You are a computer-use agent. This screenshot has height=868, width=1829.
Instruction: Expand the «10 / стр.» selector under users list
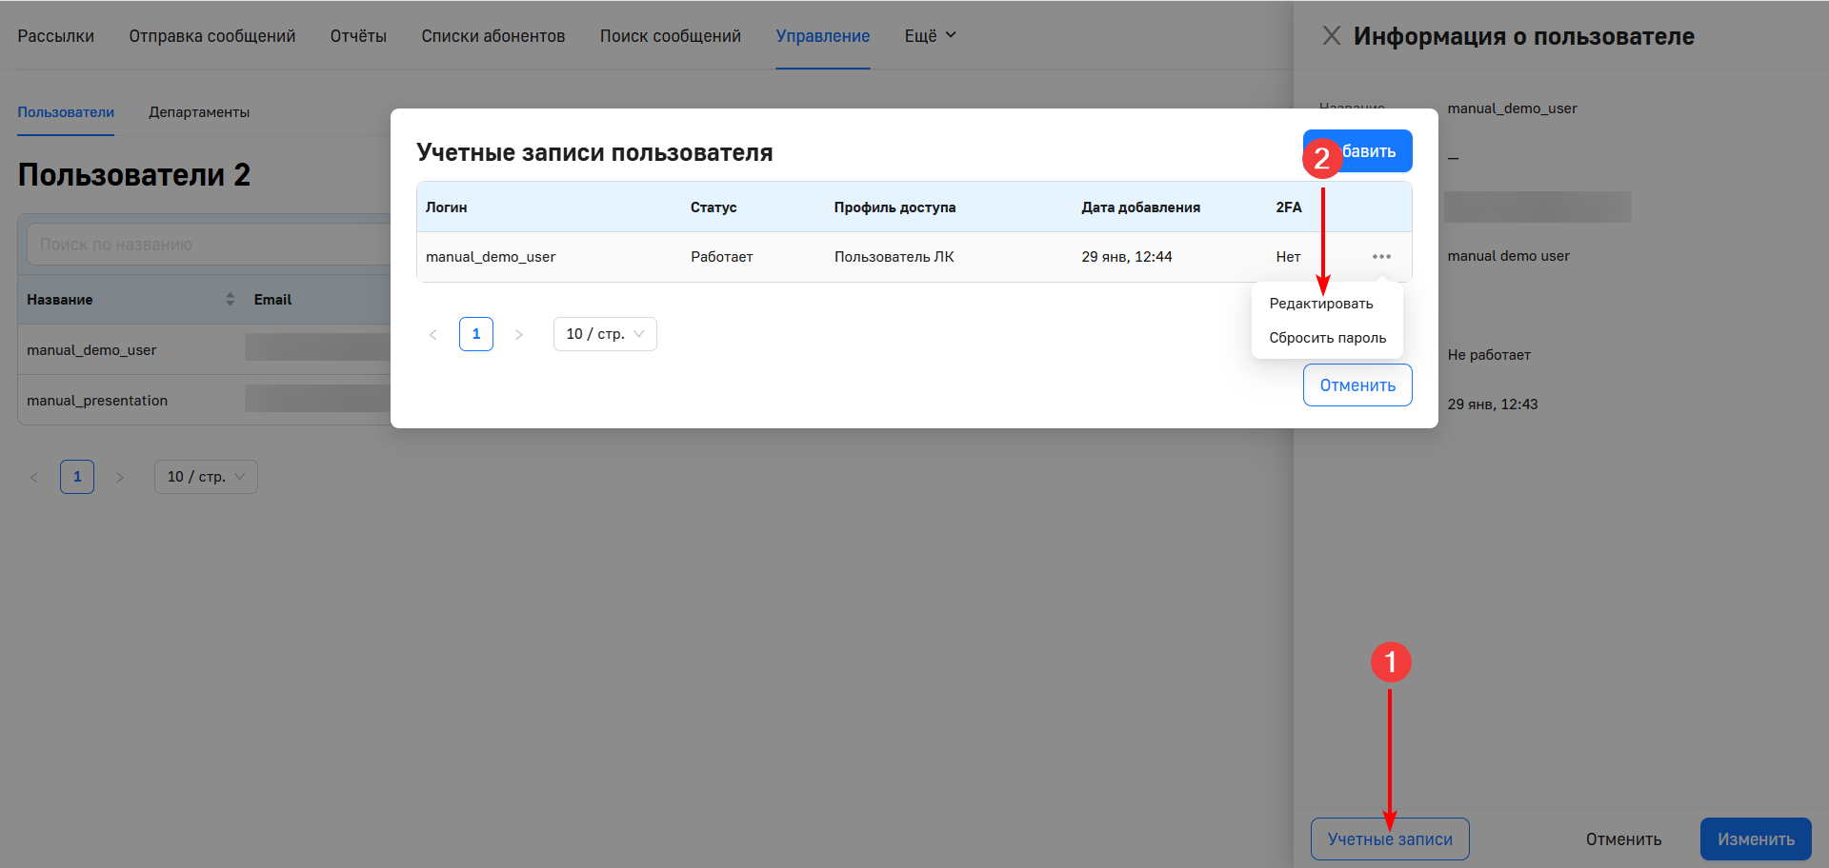click(x=205, y=476)
